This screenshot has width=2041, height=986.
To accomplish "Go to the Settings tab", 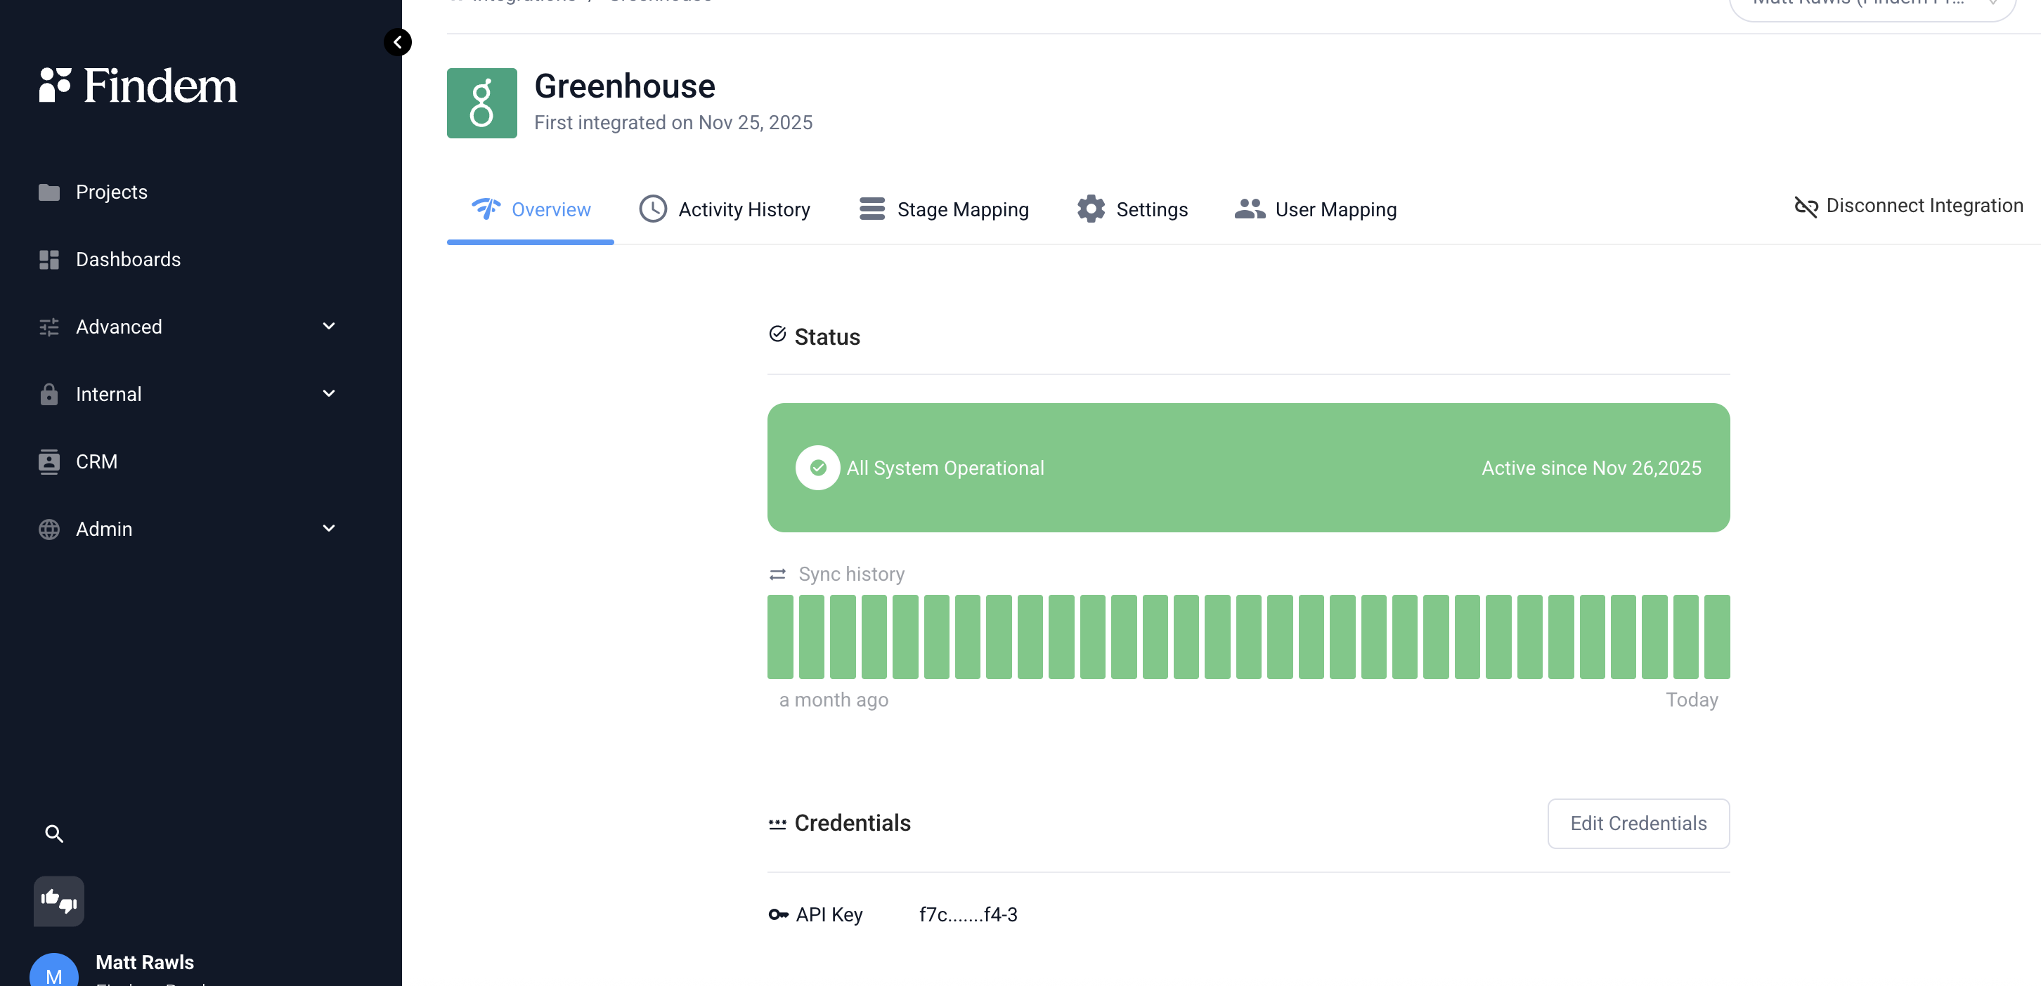I will tap(1132, 209).
